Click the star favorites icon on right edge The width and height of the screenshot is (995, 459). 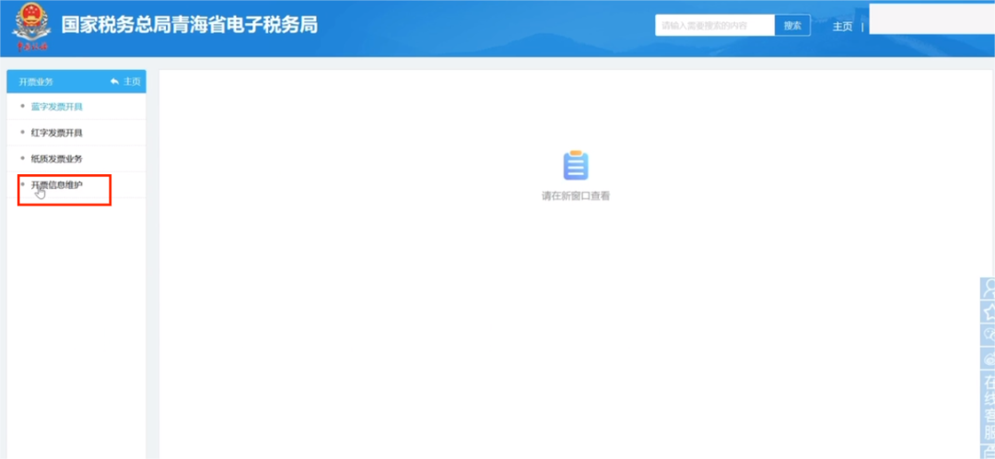pyautogui.click(x=988, y=312)
